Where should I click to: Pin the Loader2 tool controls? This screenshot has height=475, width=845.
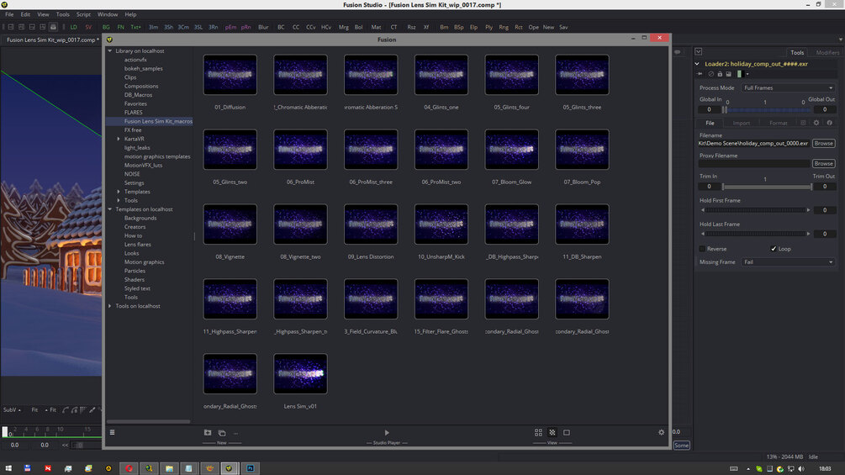[700, 74]
